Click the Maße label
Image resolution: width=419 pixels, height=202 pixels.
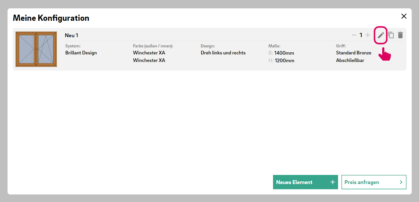point(274,46)
